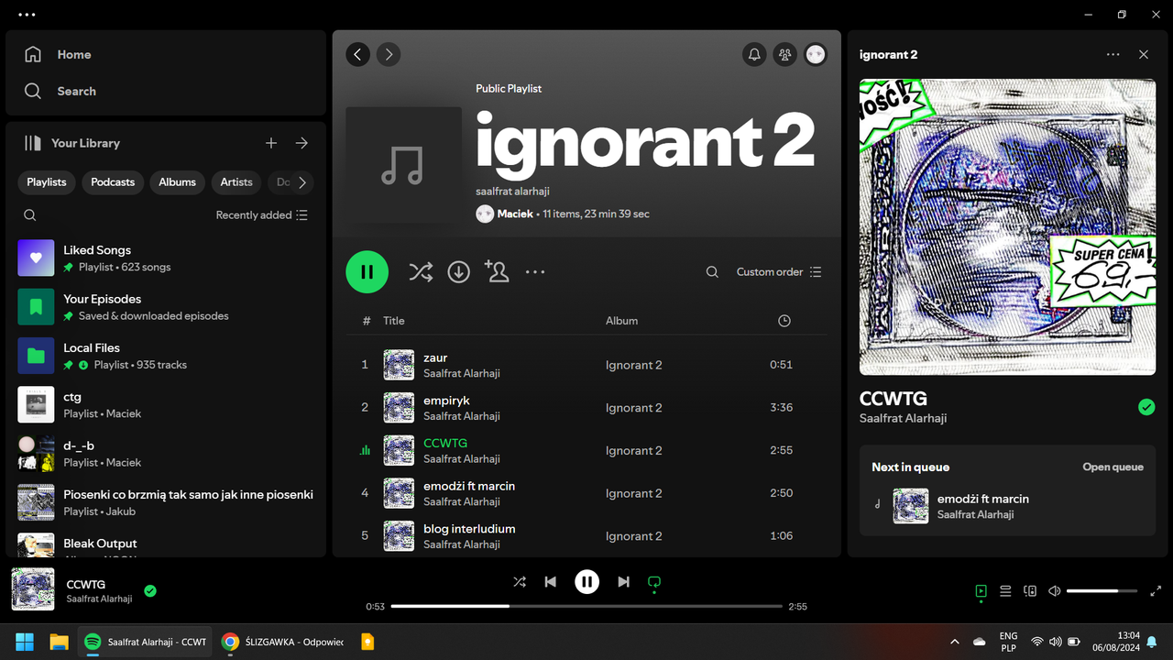This screenshot has width=1173, height=660.
Task: Adjust the volume slider
Action: pyautogui.click(x=1102, y=591)
